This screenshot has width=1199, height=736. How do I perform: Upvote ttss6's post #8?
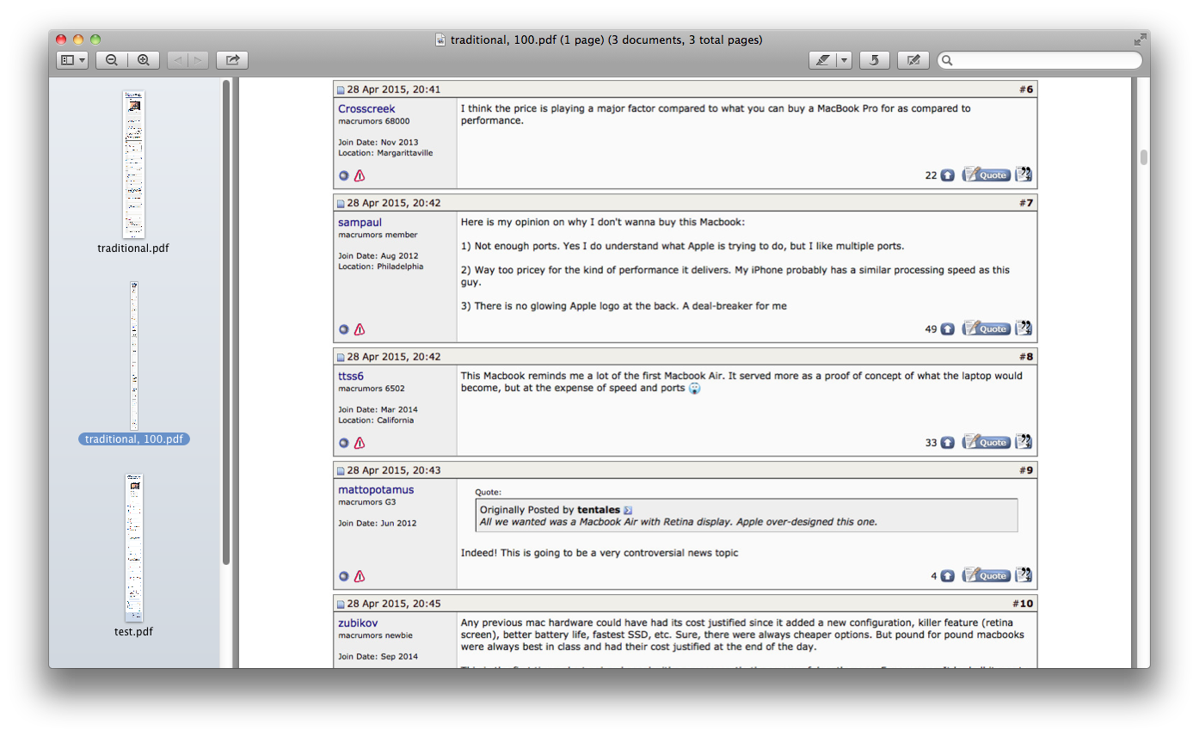click(947, 443)
